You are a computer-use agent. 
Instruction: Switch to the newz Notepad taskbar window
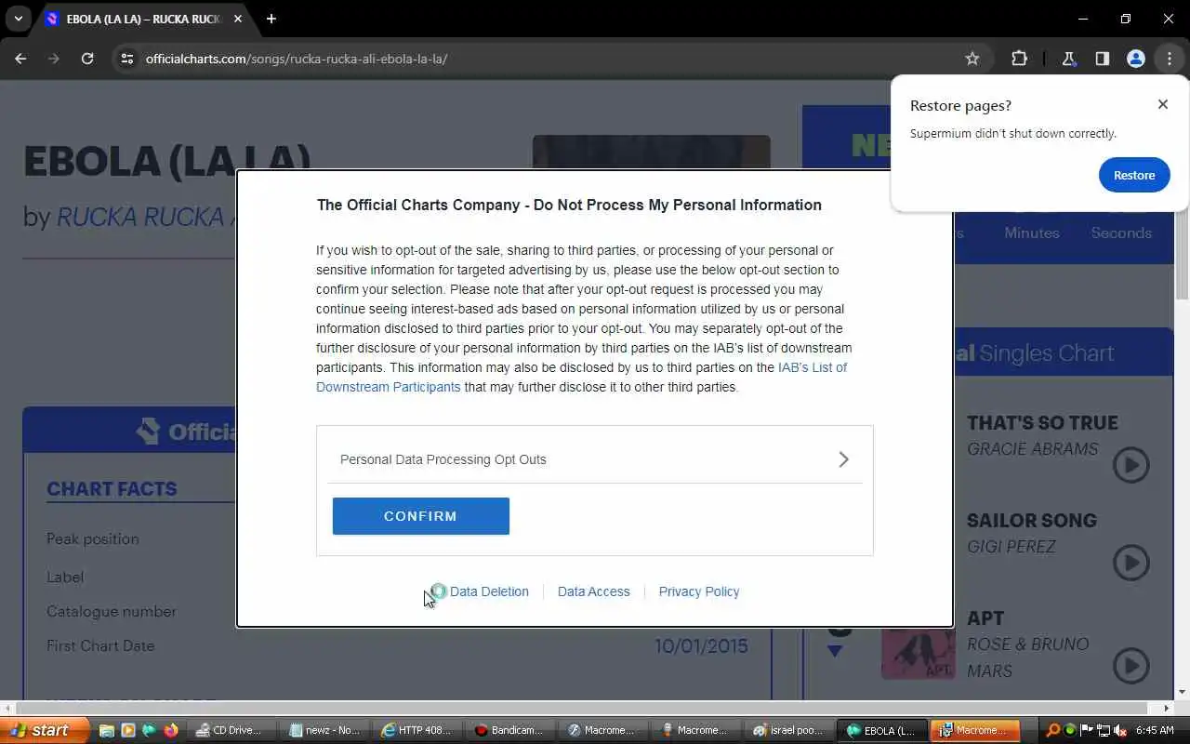click(x=324, y=730)
